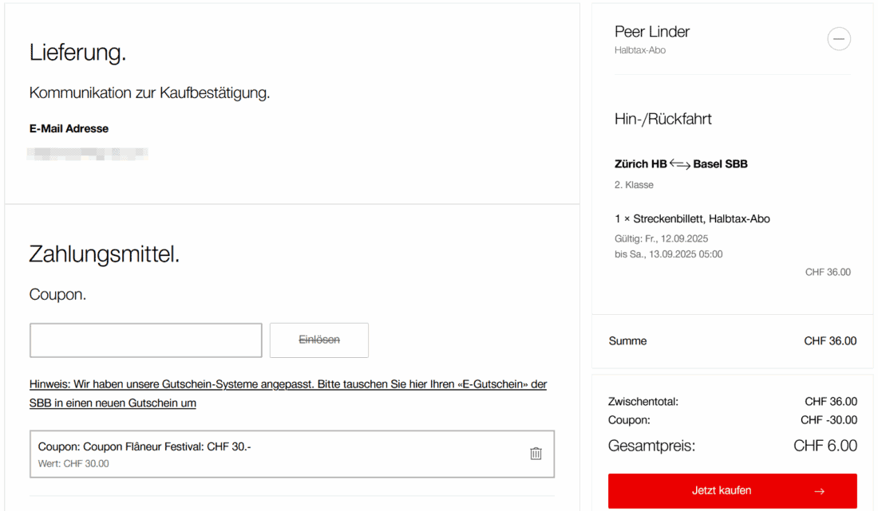Click the Lieferung section heading
Image resolution: width=878 pixels, height=511 pixels.
pyautogui.click(x=78, y=53)
